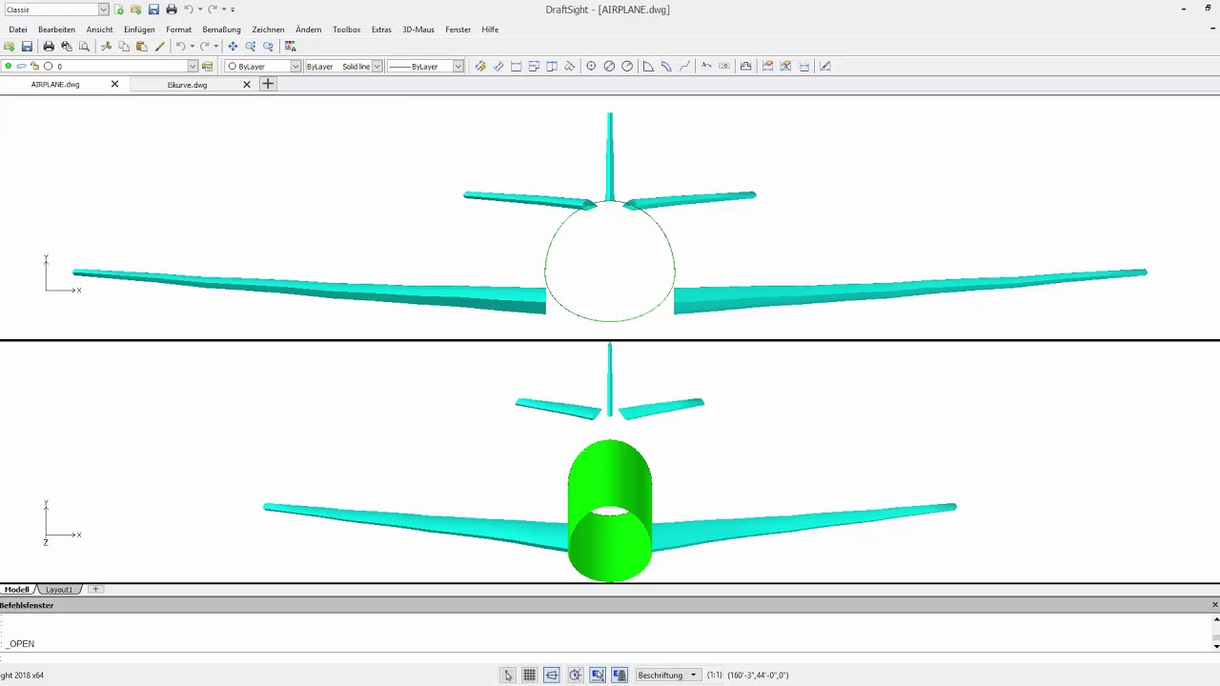Open print preview with the magnifier-page icon
Screen dimensions: 1220x686
point(84,46)
